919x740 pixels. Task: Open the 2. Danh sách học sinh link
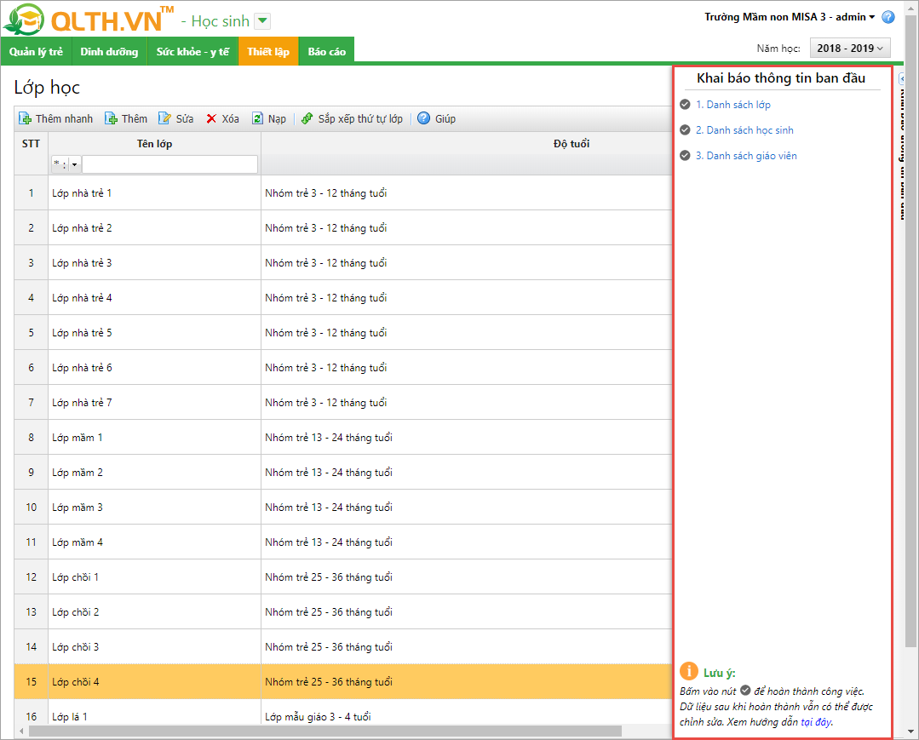(x=744, y=130)
